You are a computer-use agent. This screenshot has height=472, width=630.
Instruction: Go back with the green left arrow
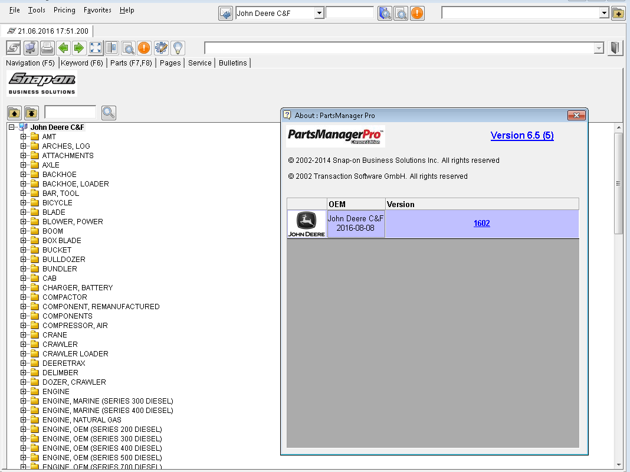[63, 48]
